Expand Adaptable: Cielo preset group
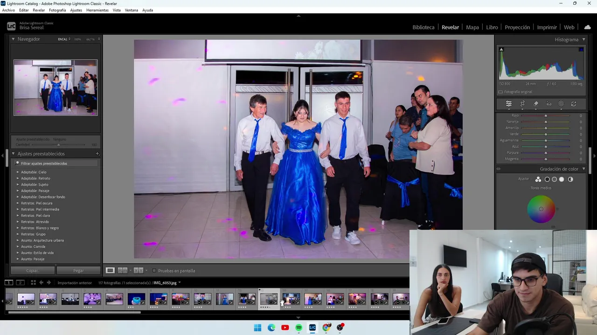The image size is (597, 335). pos(18,172)
